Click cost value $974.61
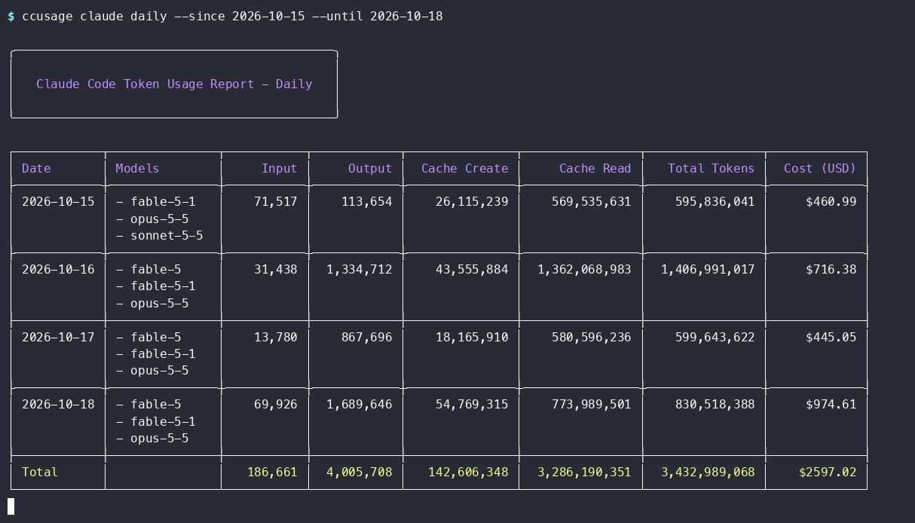 [x=831, y=404]
